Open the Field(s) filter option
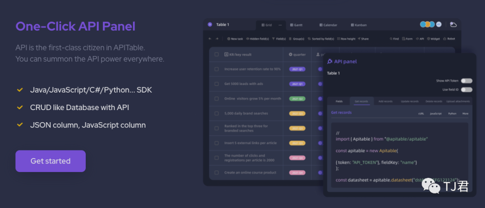 point(279,39)
